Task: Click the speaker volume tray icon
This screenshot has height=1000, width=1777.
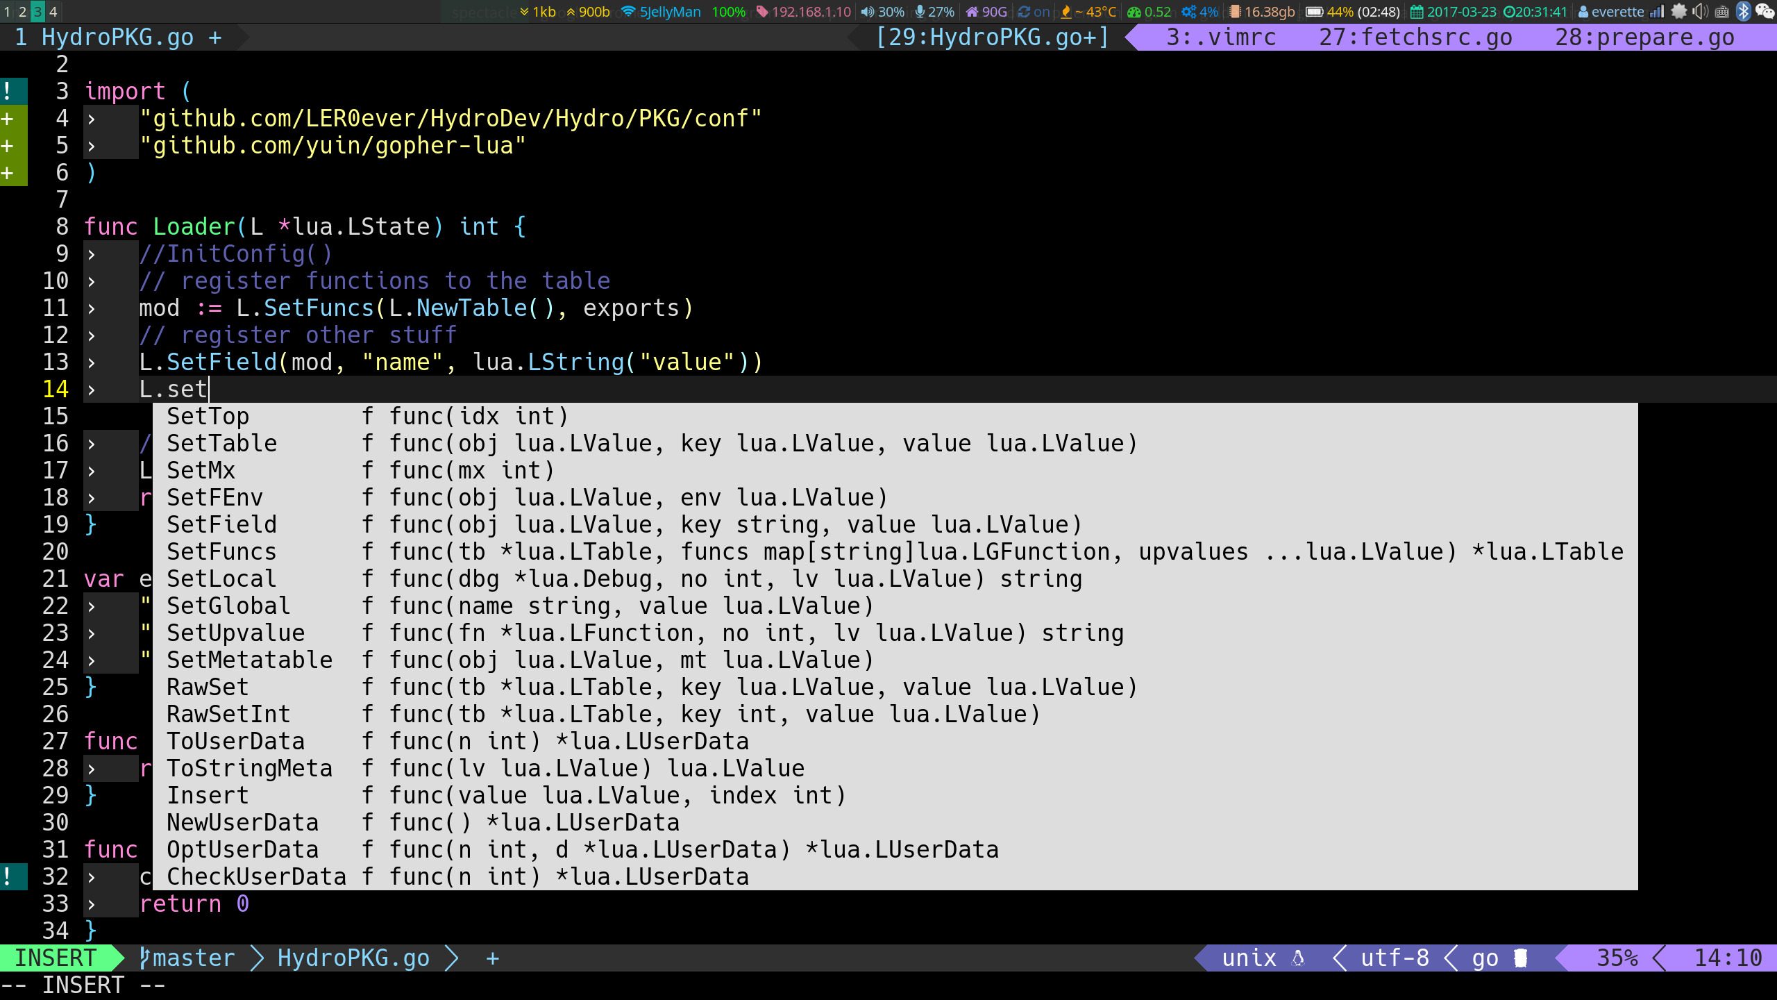Action: [x=1700, y=11]
